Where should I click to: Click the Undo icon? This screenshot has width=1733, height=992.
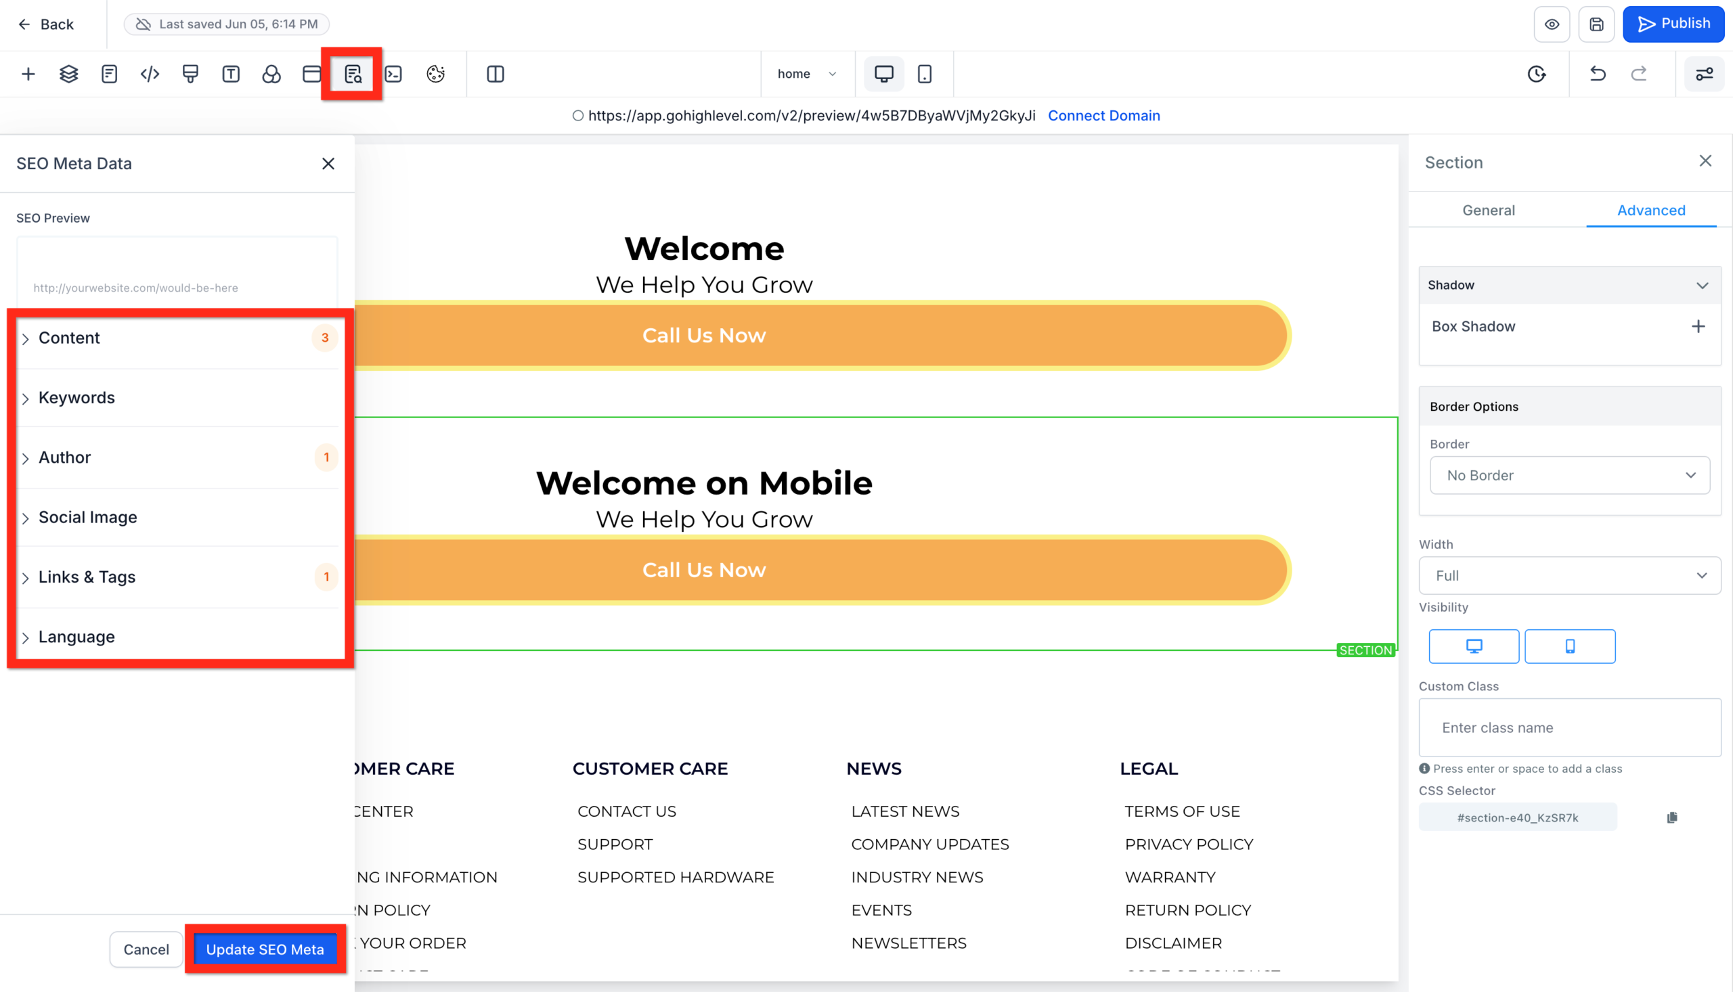(1598, 74)
